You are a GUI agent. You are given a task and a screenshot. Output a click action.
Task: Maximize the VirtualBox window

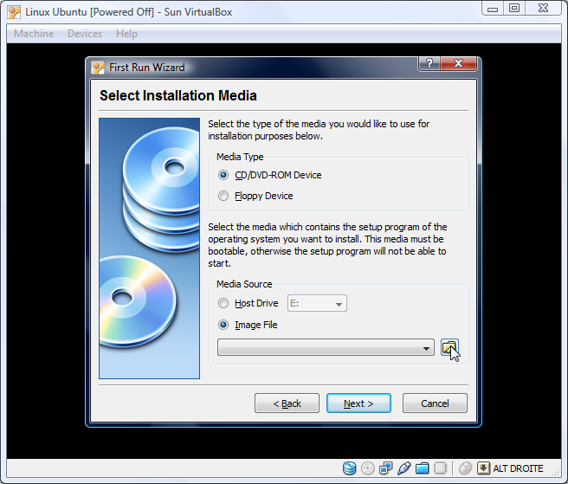click(514, 8)
